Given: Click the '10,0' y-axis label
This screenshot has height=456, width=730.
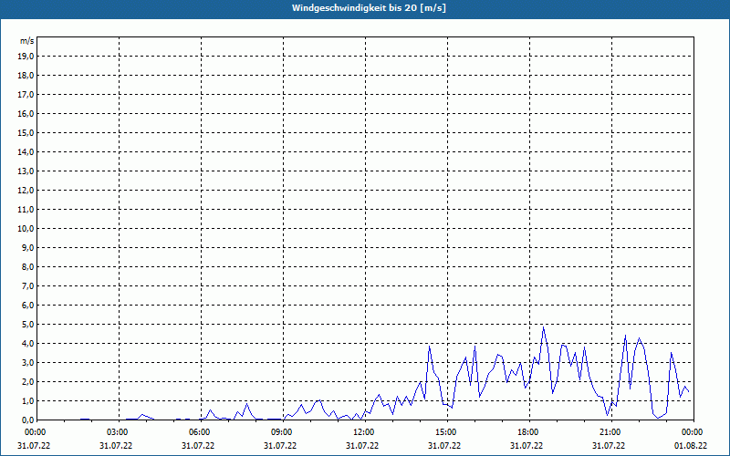Looking at the screenshot, I should tap(26, 228).
